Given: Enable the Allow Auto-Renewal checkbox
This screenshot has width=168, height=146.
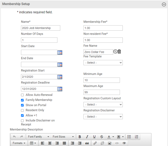Looking at the screenshot, I should coord(22,95).
